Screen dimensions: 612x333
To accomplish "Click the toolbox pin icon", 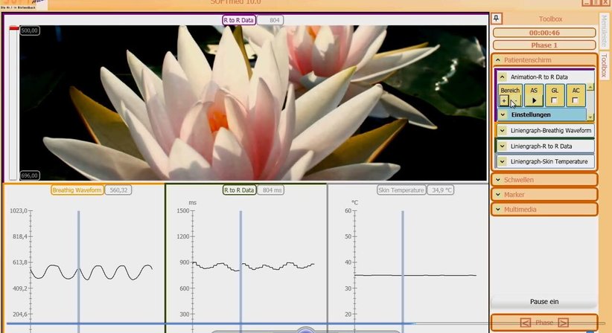I will coord(497,19).
